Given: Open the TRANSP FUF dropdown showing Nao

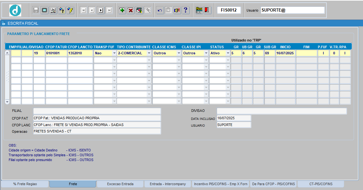Looking at the screenshot, I should (114, 53).
